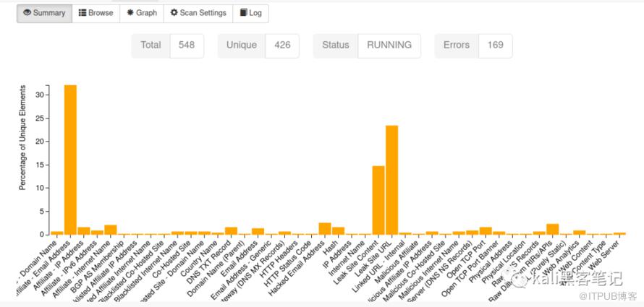Click the list icon on Browse tab
The width and height of the screenshot is (644, 307).
(x=82, y=13)
